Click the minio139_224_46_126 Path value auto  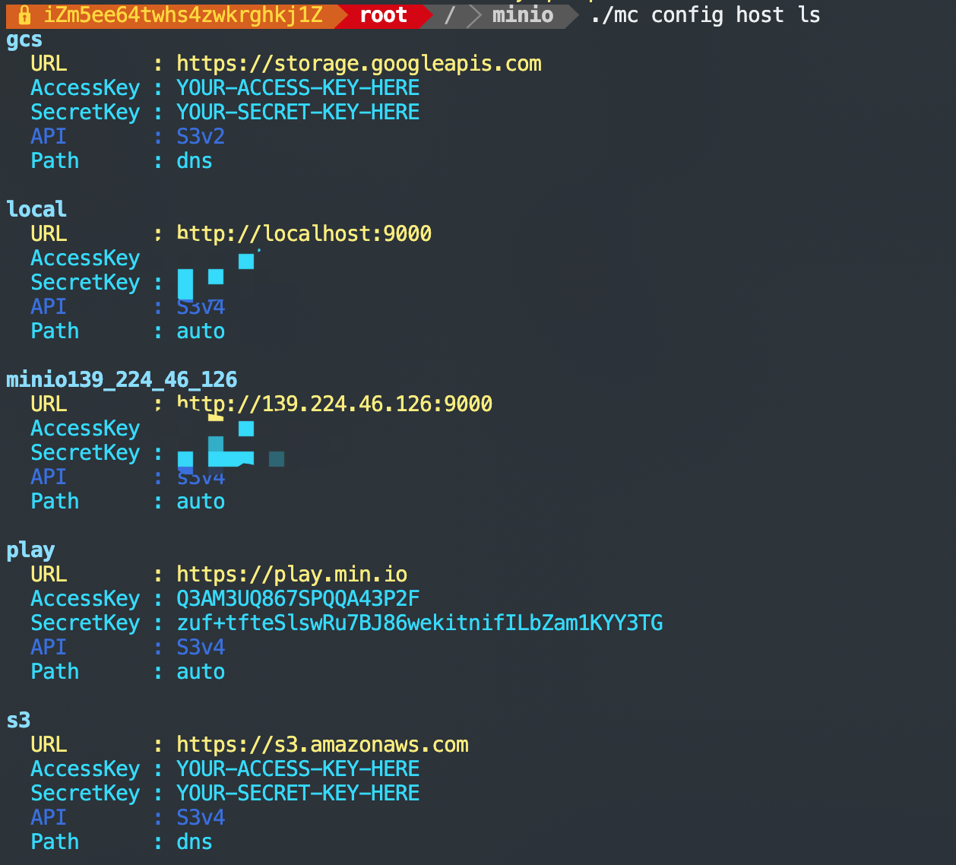point(201,501)
